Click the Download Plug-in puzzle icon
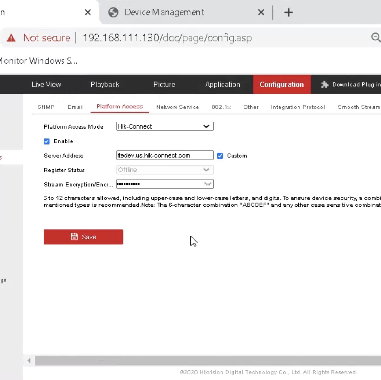Image resolution: width=381 pixels, height=380 pixels. 325,85
